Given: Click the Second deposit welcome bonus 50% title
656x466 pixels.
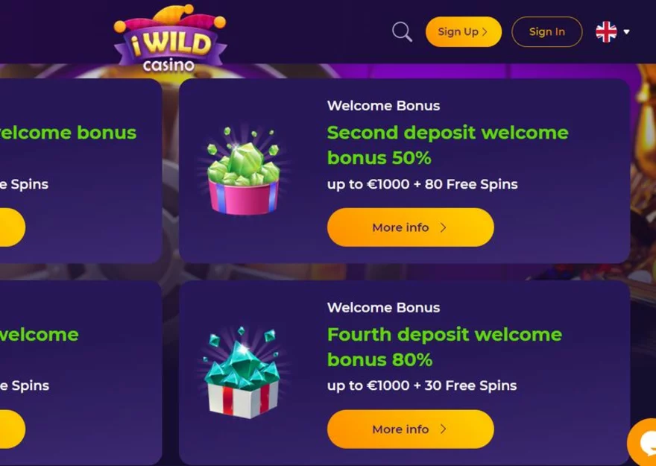Looking at the screenshot, I should 448,145.
